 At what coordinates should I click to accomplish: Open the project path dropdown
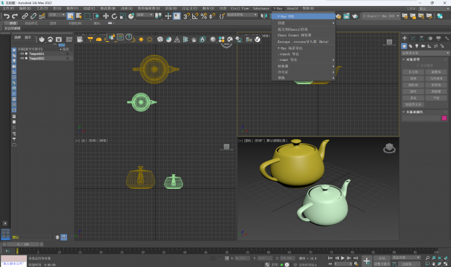tap(381, 16)
